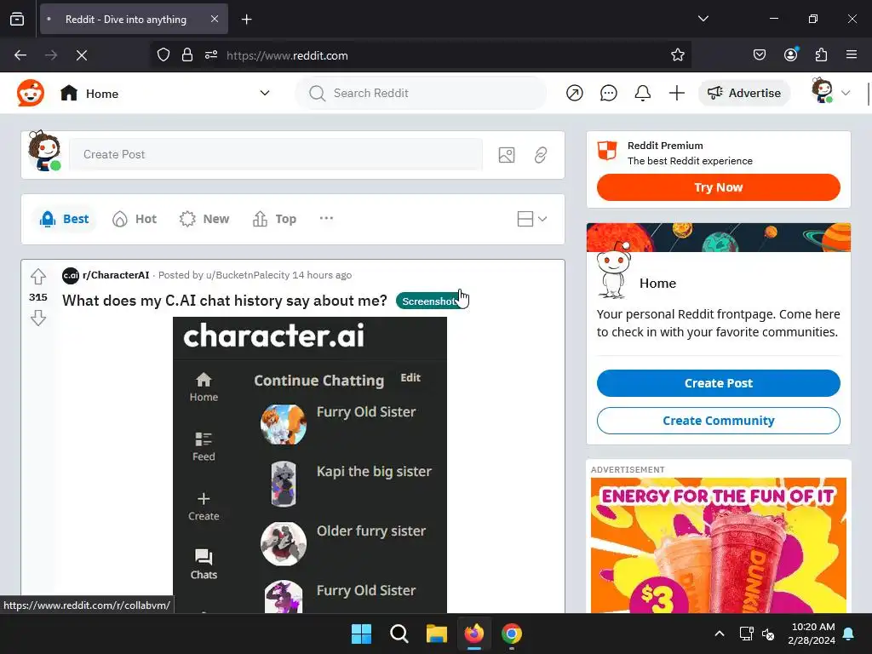
Task: Open the list all tabs chevron
Action: pos(703,19)
